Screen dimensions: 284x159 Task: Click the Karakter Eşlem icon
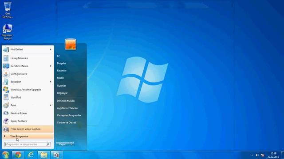[x=6, y=113]
